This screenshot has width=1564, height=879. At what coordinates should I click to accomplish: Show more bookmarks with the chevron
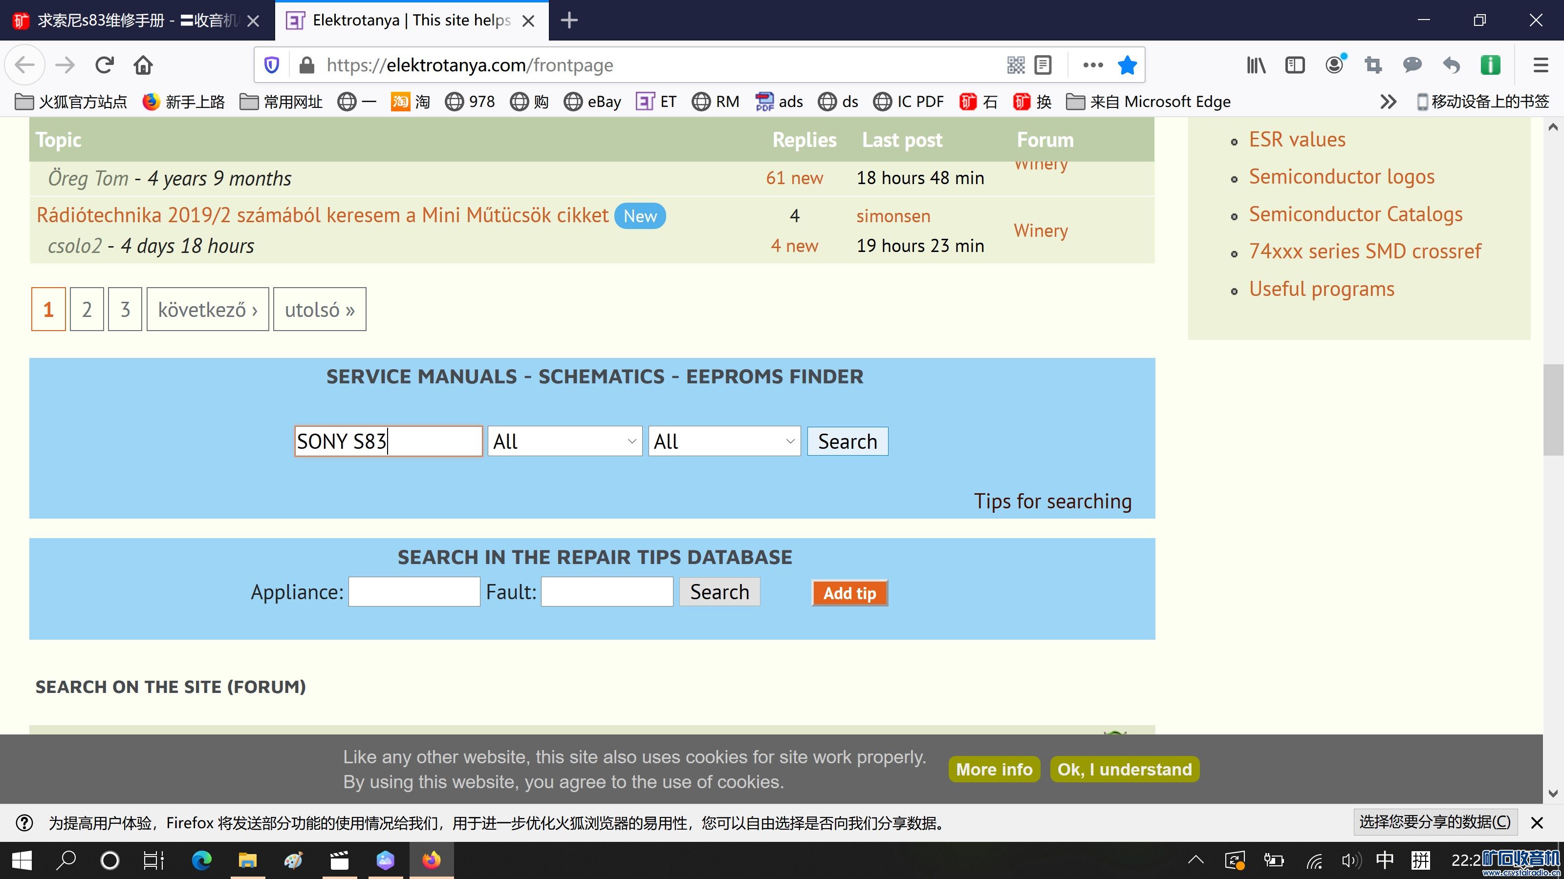(x=1388, y=101)
